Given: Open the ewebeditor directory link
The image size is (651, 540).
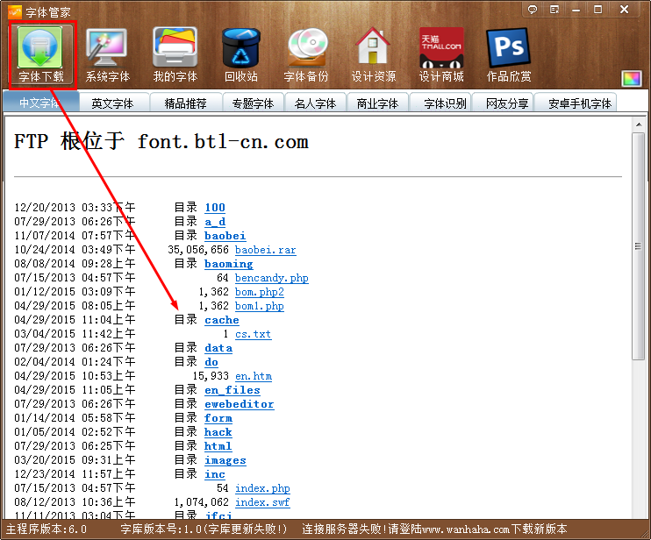Looking at the screenshot, I should [x=240, y=404].
